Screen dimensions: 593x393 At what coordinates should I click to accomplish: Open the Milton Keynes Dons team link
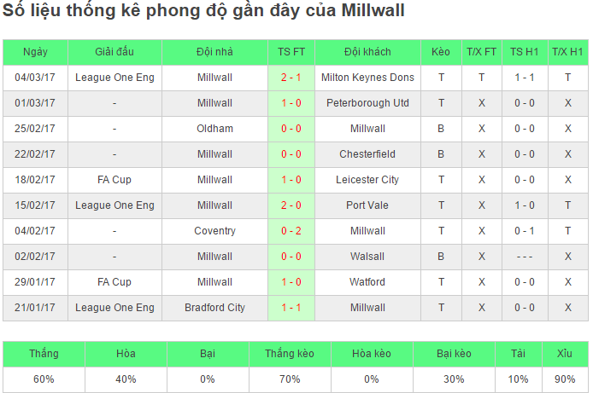click(367, 78)
